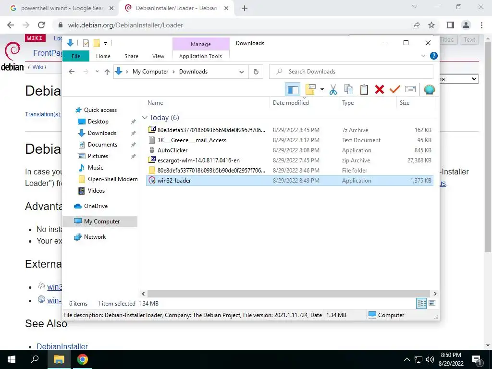The image size is (492, 369).
Task: Click the Paste clipboard icon in Explorer toolbar
Action: 364,89
